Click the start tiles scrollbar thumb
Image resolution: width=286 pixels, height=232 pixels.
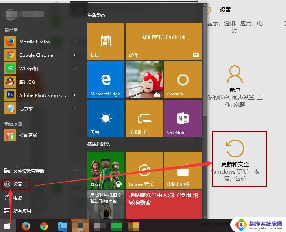pos(204,62)
